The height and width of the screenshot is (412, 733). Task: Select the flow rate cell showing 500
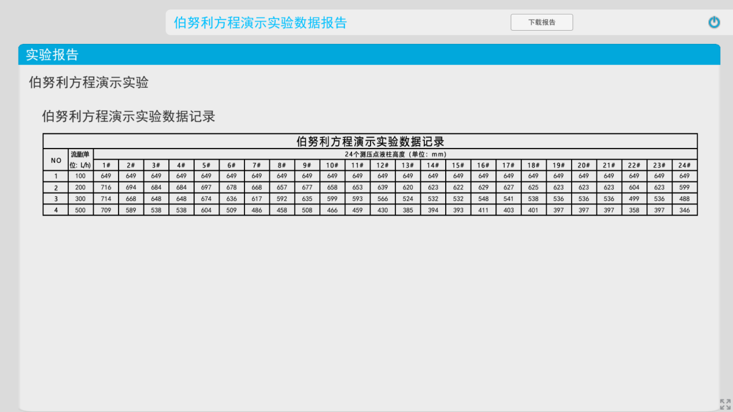[80, 210]
